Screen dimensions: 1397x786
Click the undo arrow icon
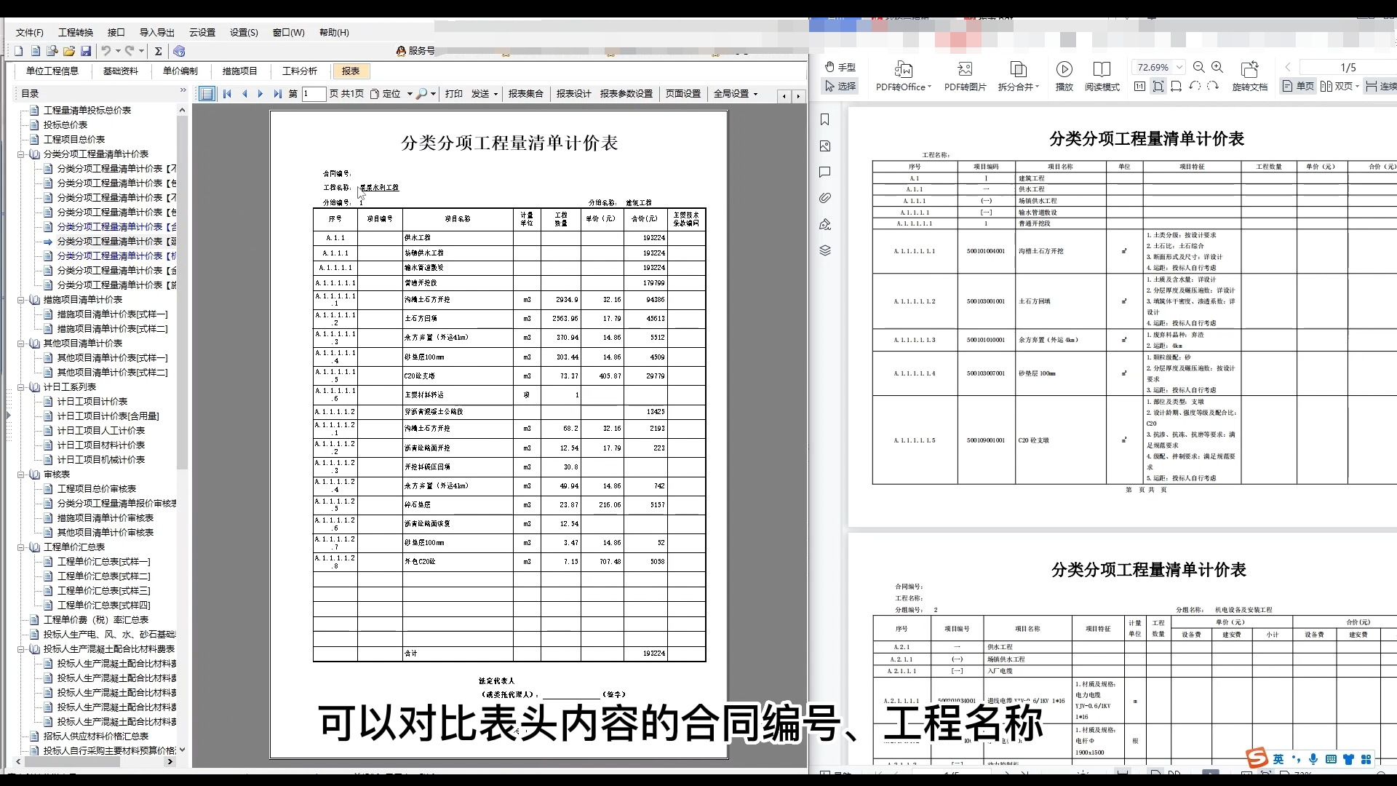click(x=106, y=51)
